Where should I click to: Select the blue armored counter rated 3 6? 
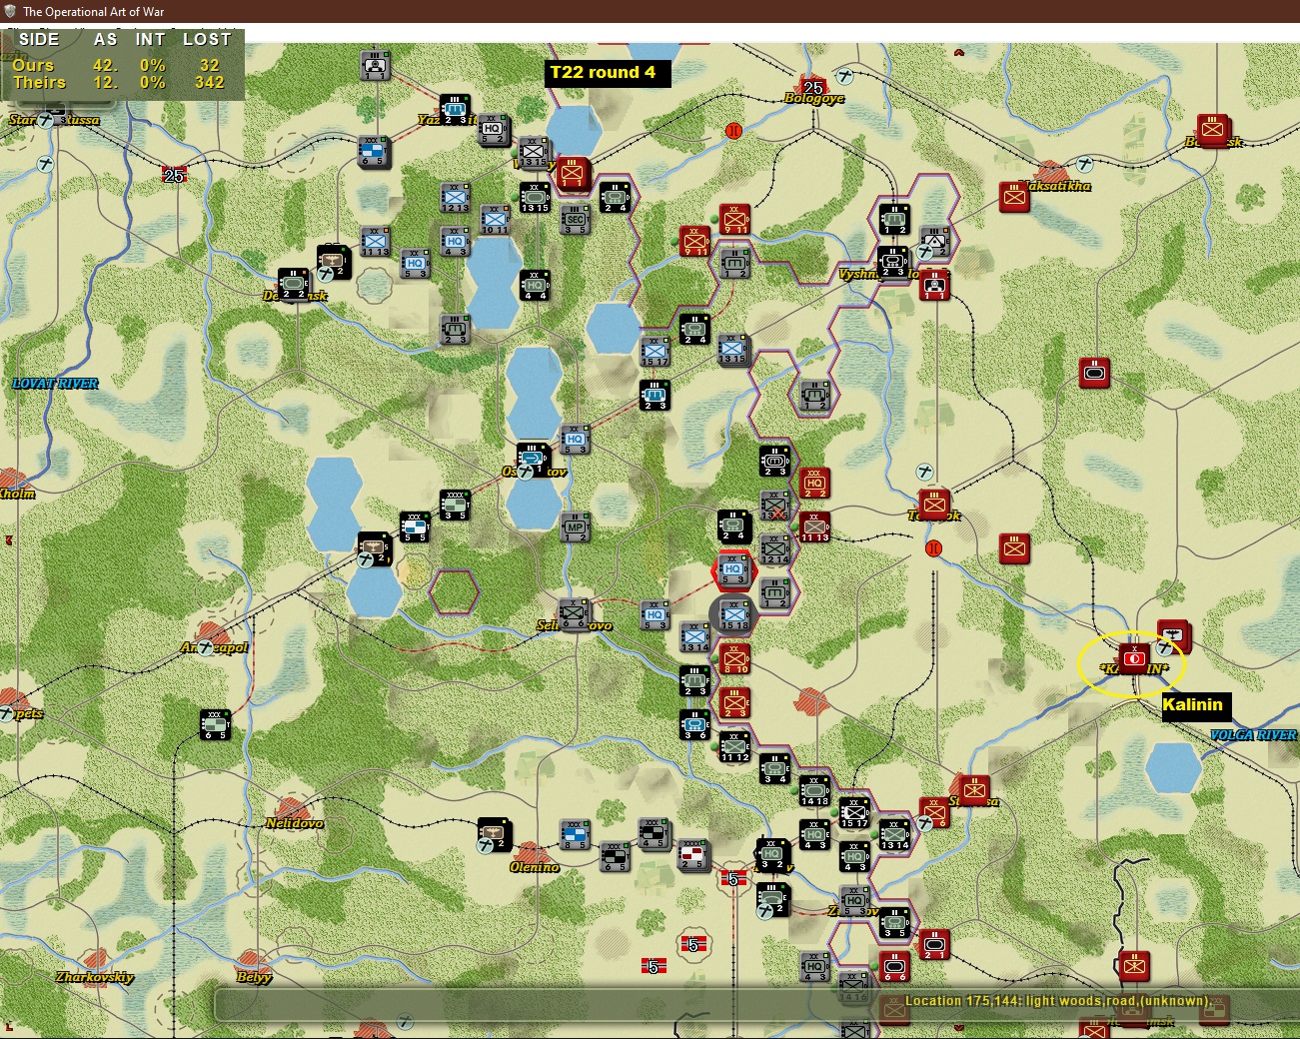tap(694, 724)
